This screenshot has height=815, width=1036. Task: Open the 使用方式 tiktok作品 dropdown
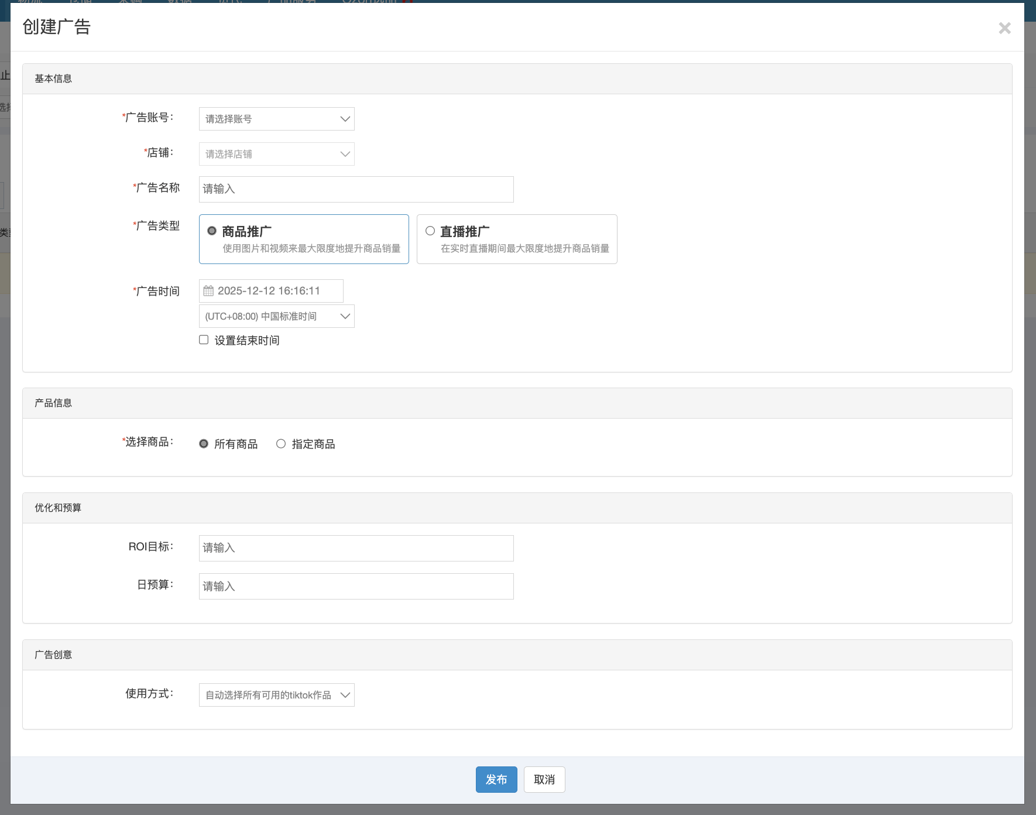[276, 695]
